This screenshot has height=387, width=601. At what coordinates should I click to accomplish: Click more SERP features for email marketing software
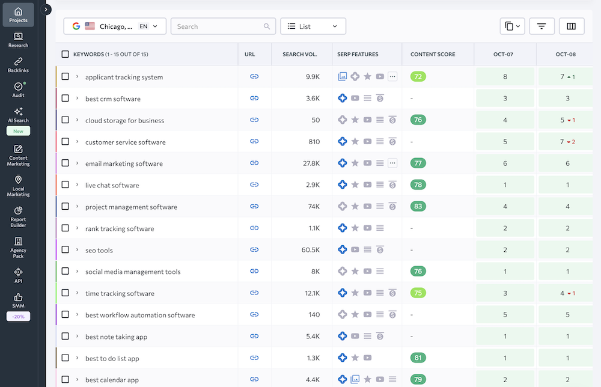[392, 163]
